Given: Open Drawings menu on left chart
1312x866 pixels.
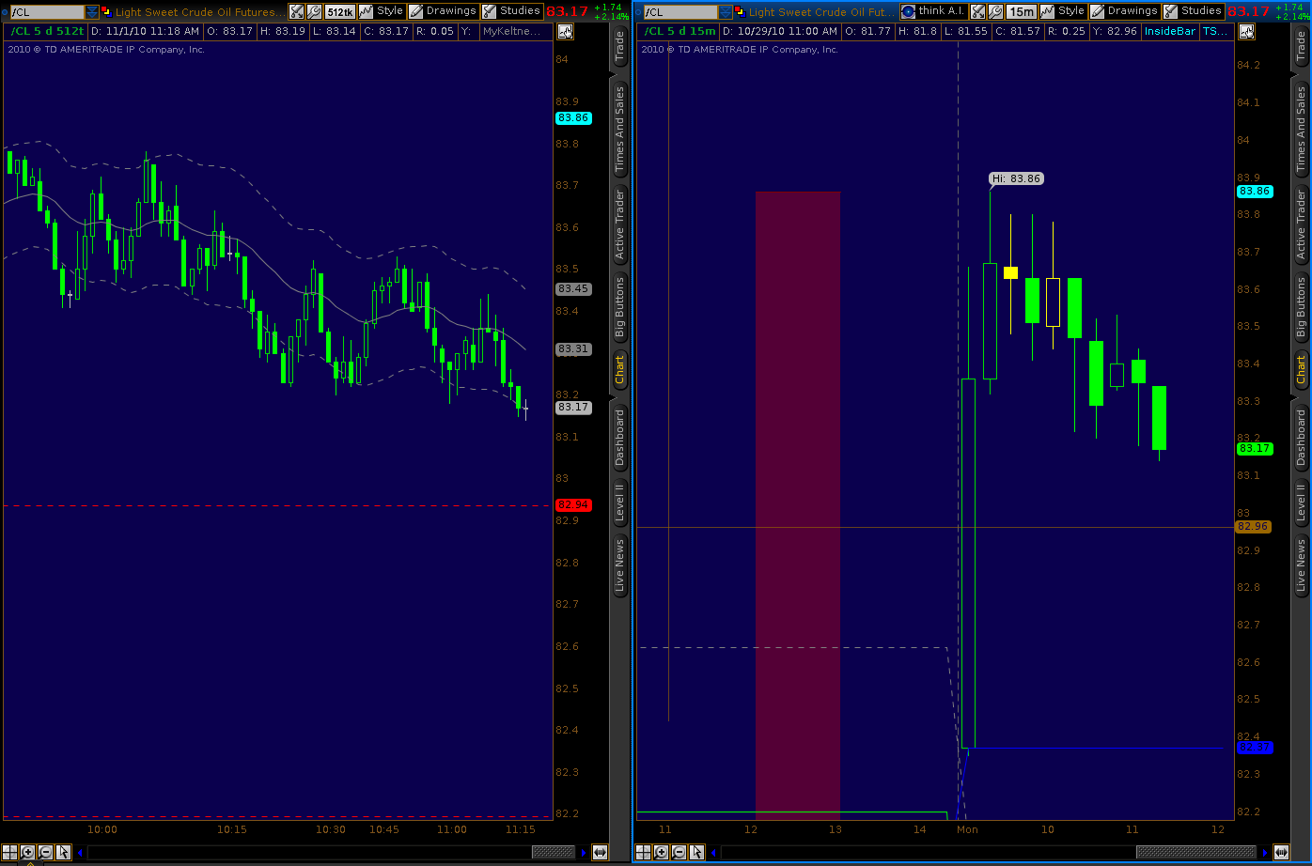Looking at the screenshot, I should (444, 12).
